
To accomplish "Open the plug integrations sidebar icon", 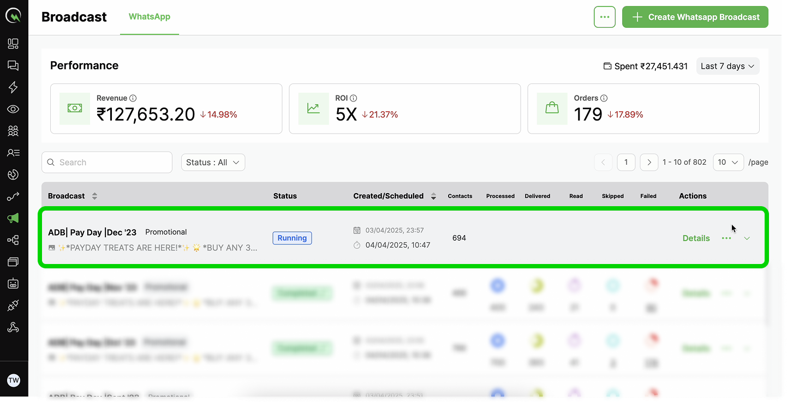I will (13, 305).
